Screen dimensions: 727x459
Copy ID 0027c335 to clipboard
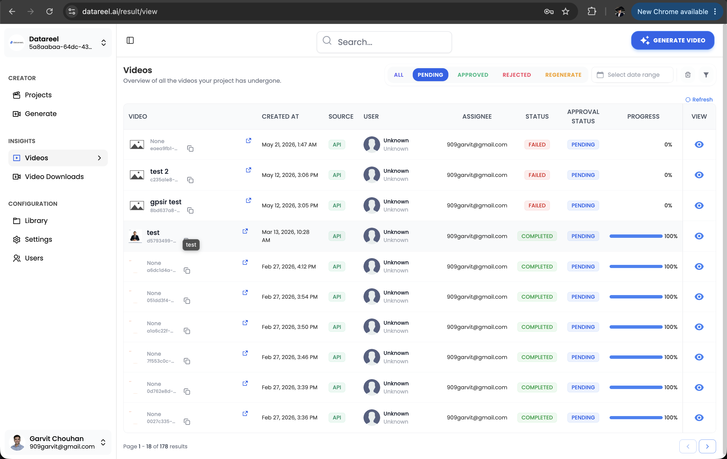[x=187, y=422]
